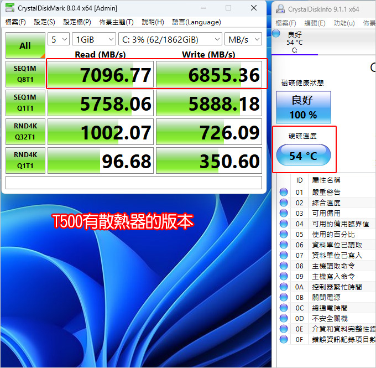Click the CrystalDiskInfo title bar icon
Viewport: 376px width, 368px height.
point(280,9)
